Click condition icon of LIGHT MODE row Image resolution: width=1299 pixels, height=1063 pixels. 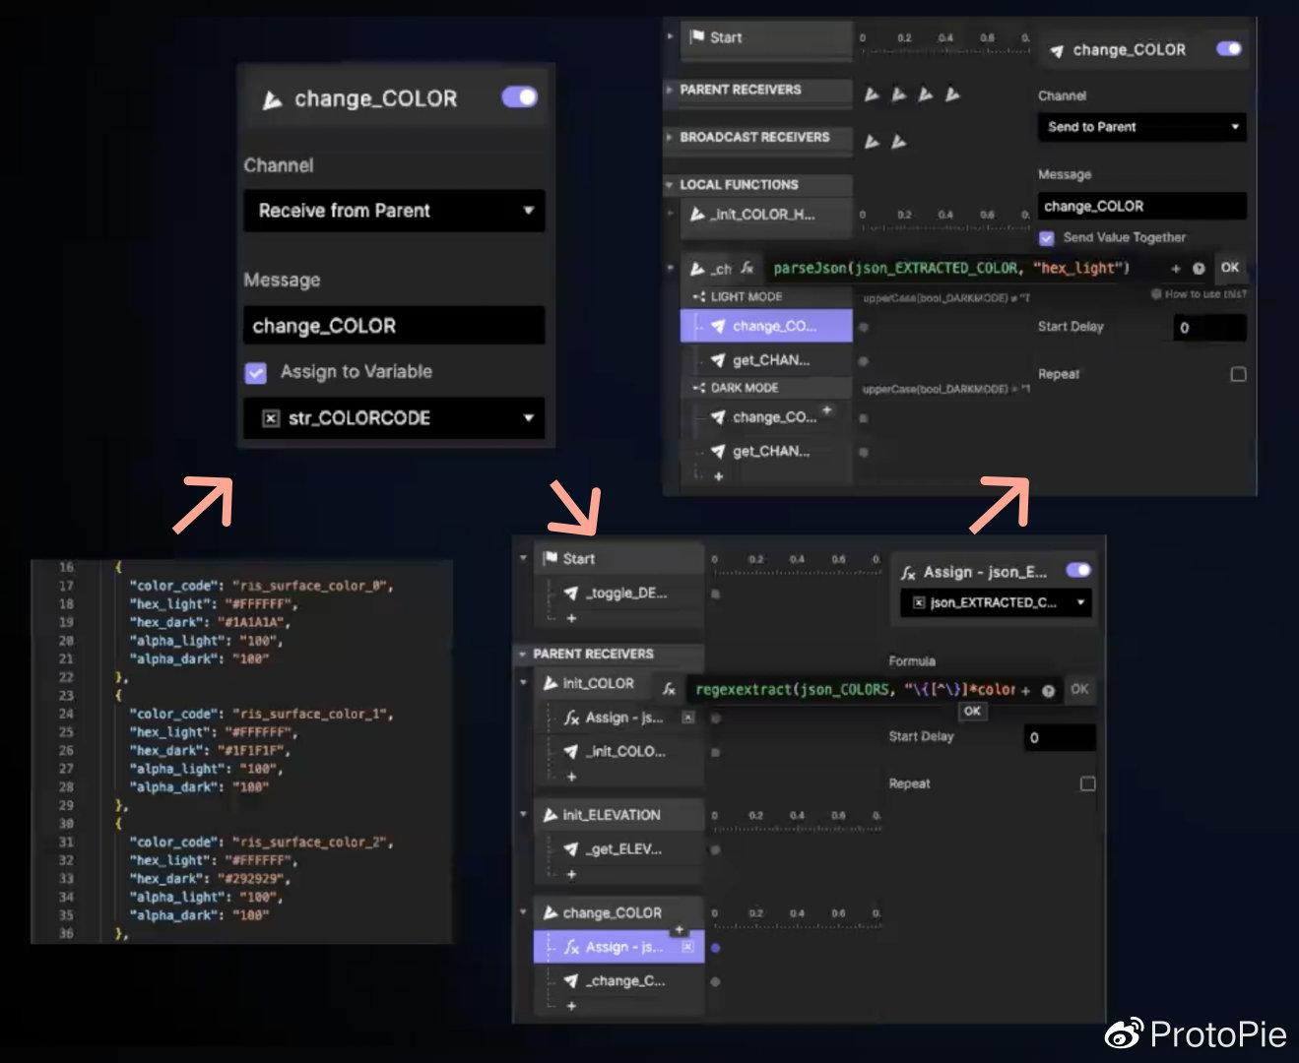pyautogui.click(x=698, y=296)
